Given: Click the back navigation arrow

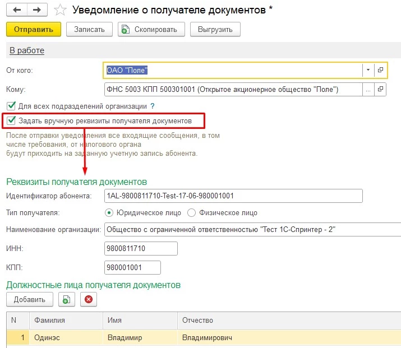Looking at the screenshot, I should coord(17,10).
